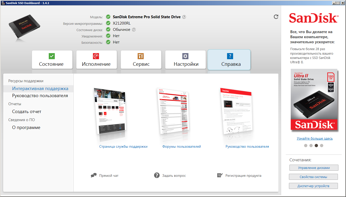The image size is (346, 197).
Task: Click the green check beside Модель
Action: 108,17
